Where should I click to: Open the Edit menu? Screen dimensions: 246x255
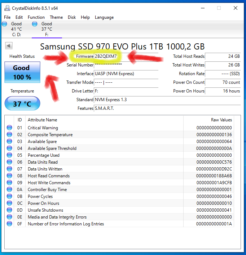tap(19, 17)
